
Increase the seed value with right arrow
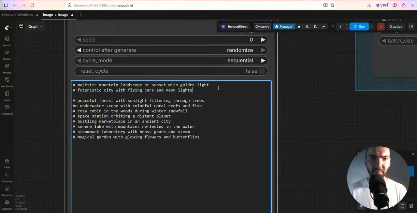263,40
